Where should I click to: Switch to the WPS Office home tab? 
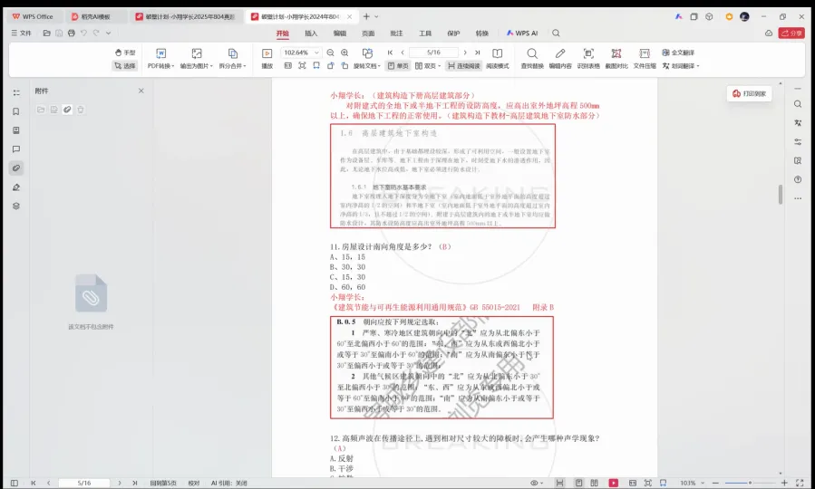pyautogui.click(x=33, y=16)
